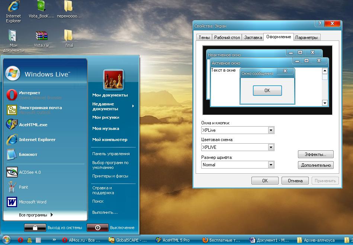Click the calculator-like quick launch icon
This screenshot has width=353, height=245.
(x=38, y=240)
